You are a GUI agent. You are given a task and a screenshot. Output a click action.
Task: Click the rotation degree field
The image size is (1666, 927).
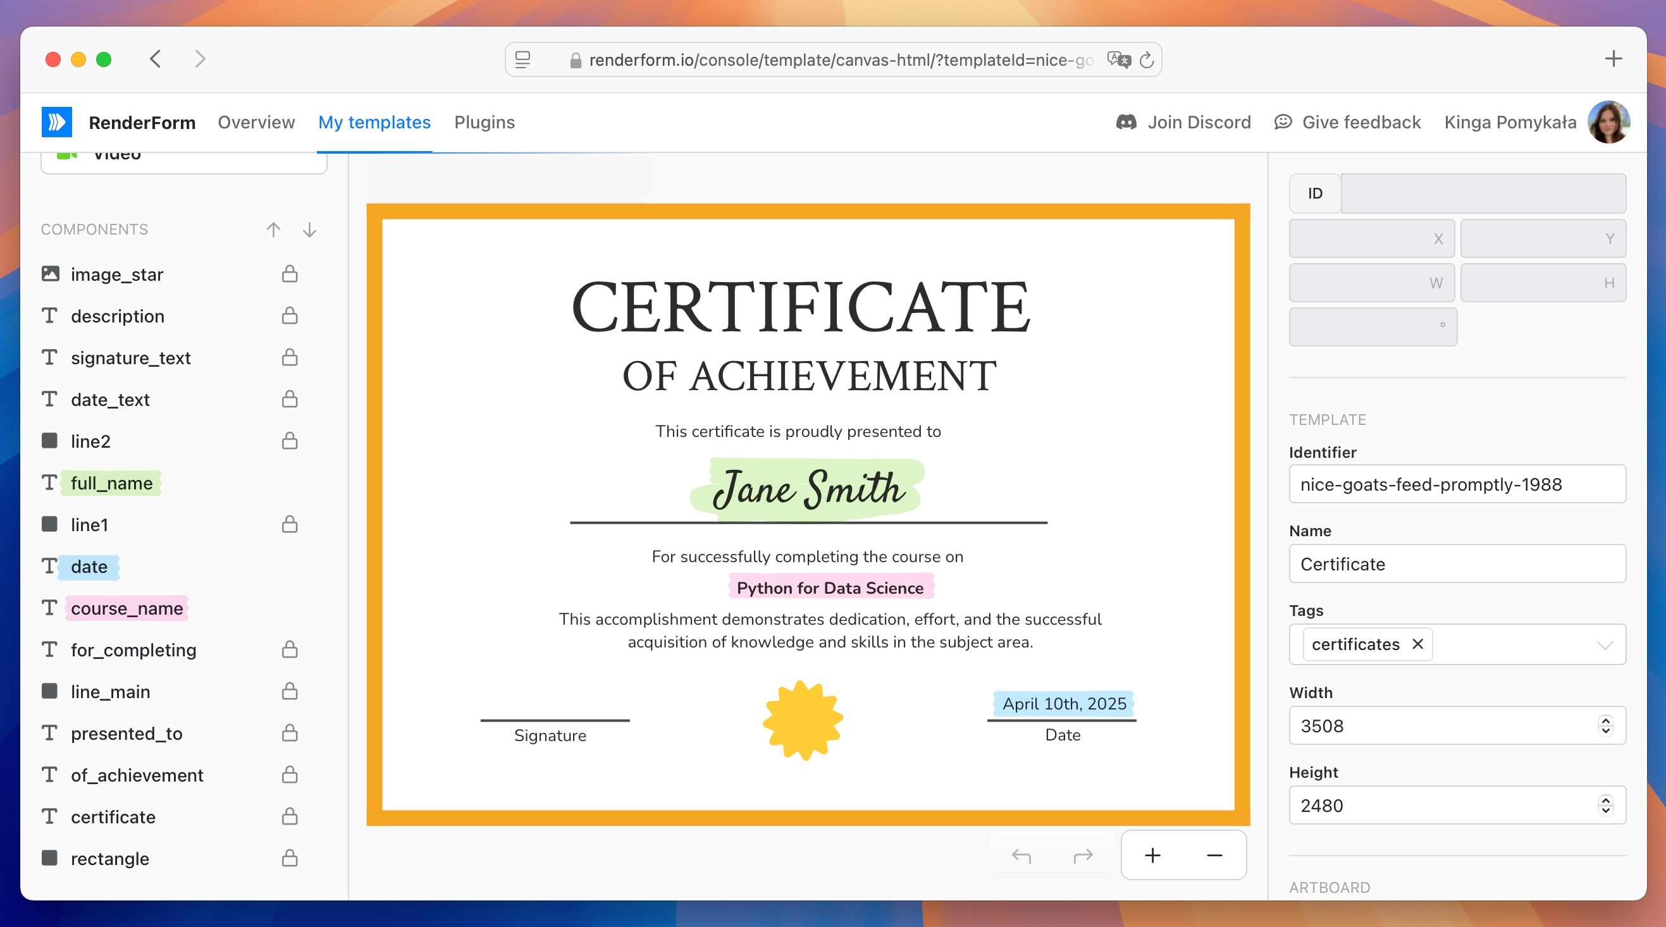tap(1373, 326)
